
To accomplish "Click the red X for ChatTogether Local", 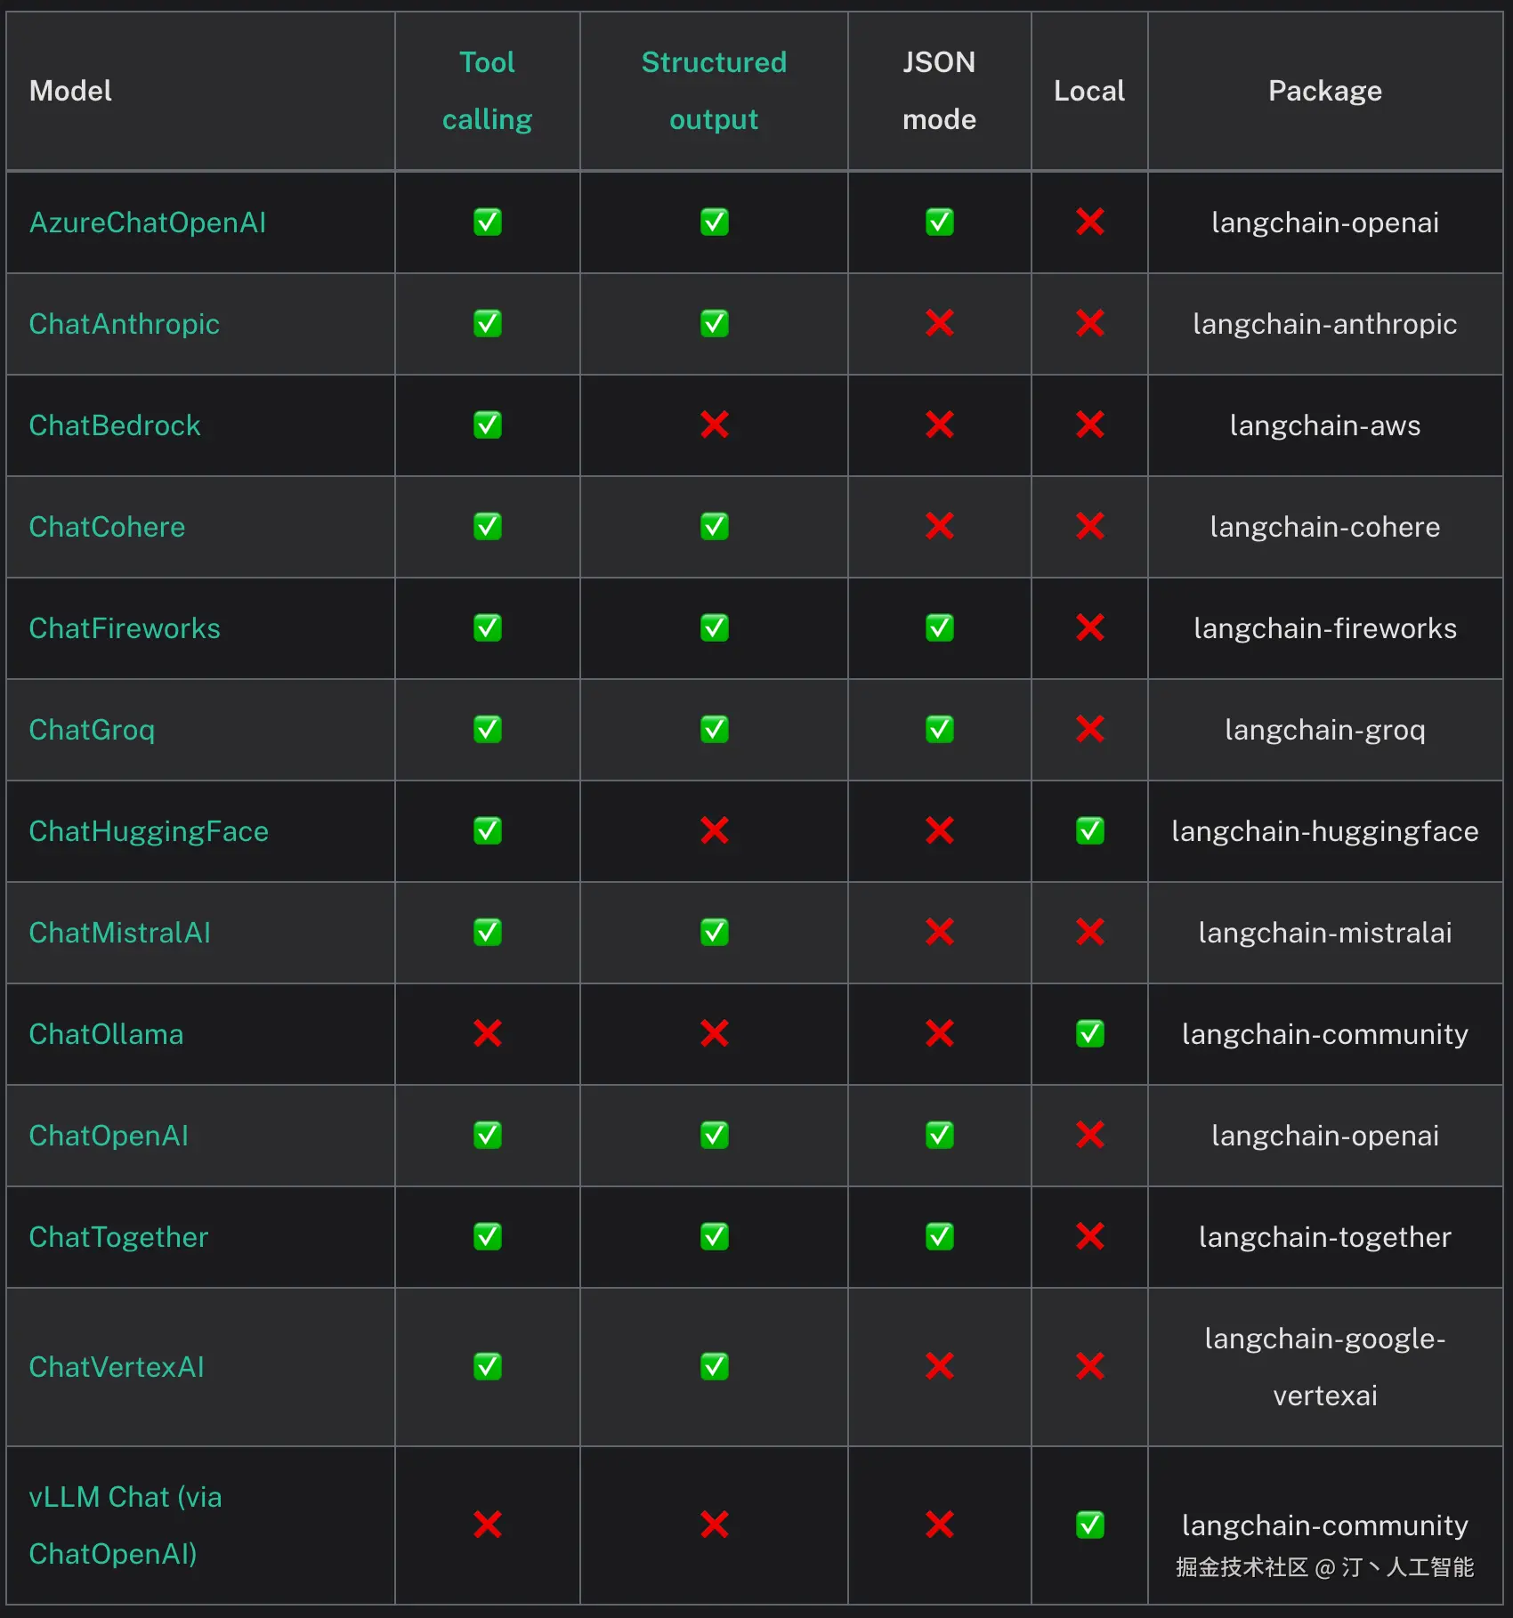I will coord(1090,1237).
